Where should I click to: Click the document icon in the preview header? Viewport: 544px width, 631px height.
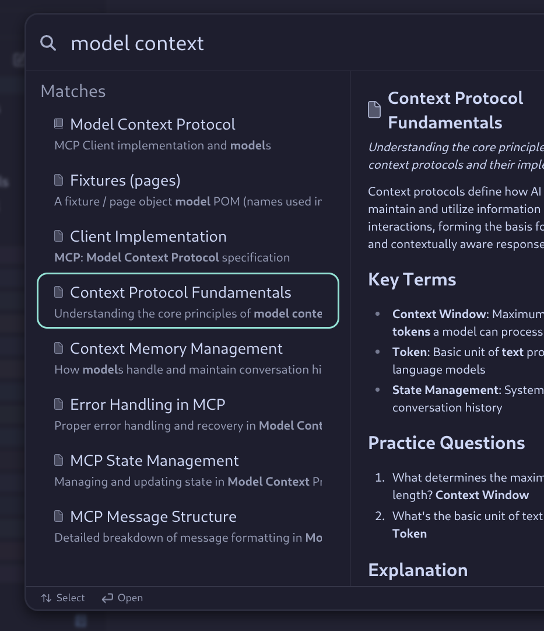374,109
